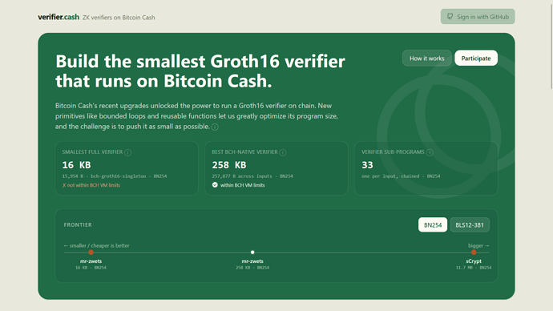The width and height of the screenshot is (553, 311).
Task: Click 'ZK verifiers on Bitcoin Cash' tagline
Action: (x=119, y=18)
